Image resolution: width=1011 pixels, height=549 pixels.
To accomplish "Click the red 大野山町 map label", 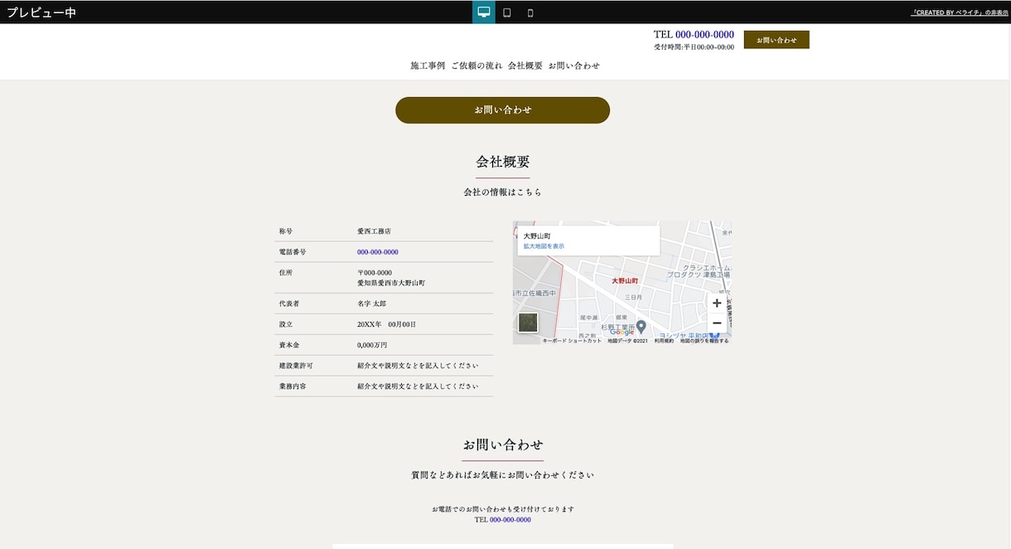I will pos(625,281).
